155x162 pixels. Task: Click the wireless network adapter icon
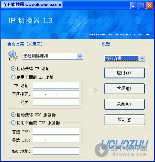(x=13, y=56)
